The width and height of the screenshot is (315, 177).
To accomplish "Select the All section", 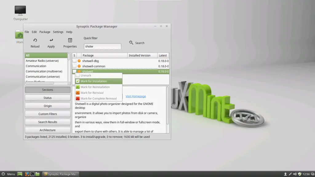I will 46,55.
